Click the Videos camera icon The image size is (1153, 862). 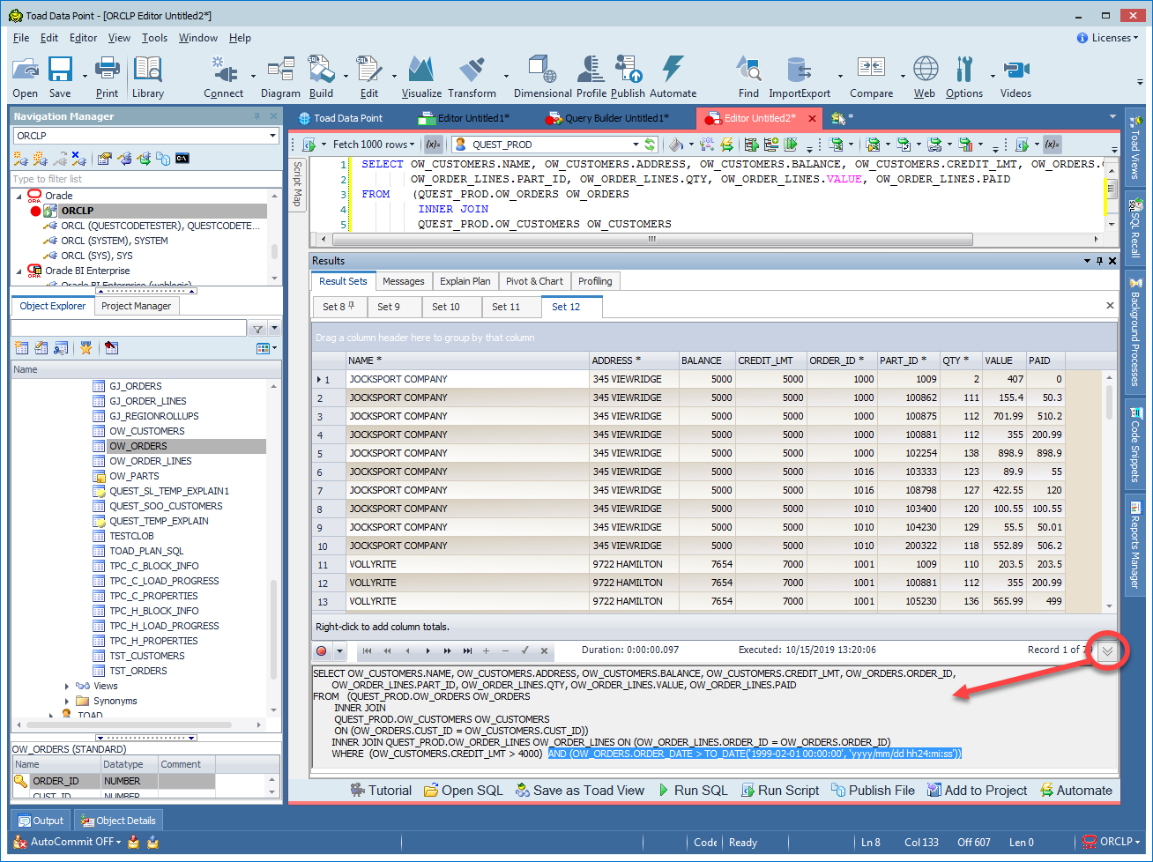[1015, 70]
